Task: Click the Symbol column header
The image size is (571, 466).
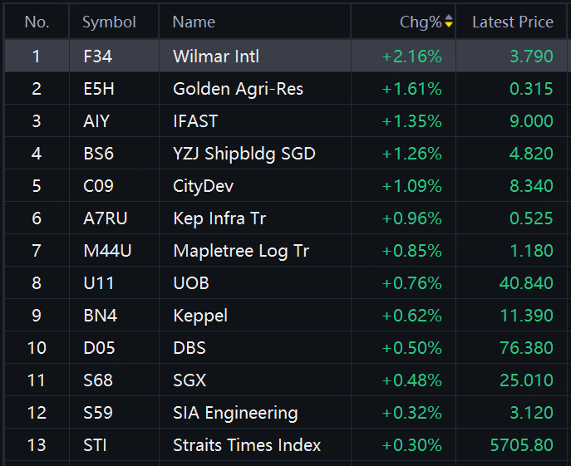Action: click(x=109, y=22)
